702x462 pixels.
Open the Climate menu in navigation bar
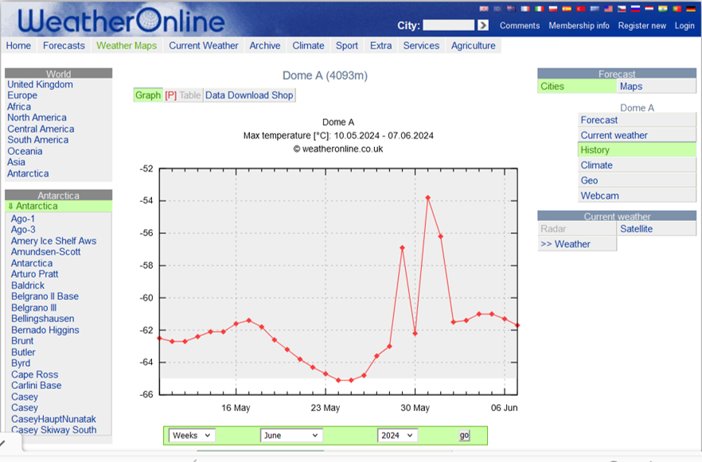(x=308, y=45)
